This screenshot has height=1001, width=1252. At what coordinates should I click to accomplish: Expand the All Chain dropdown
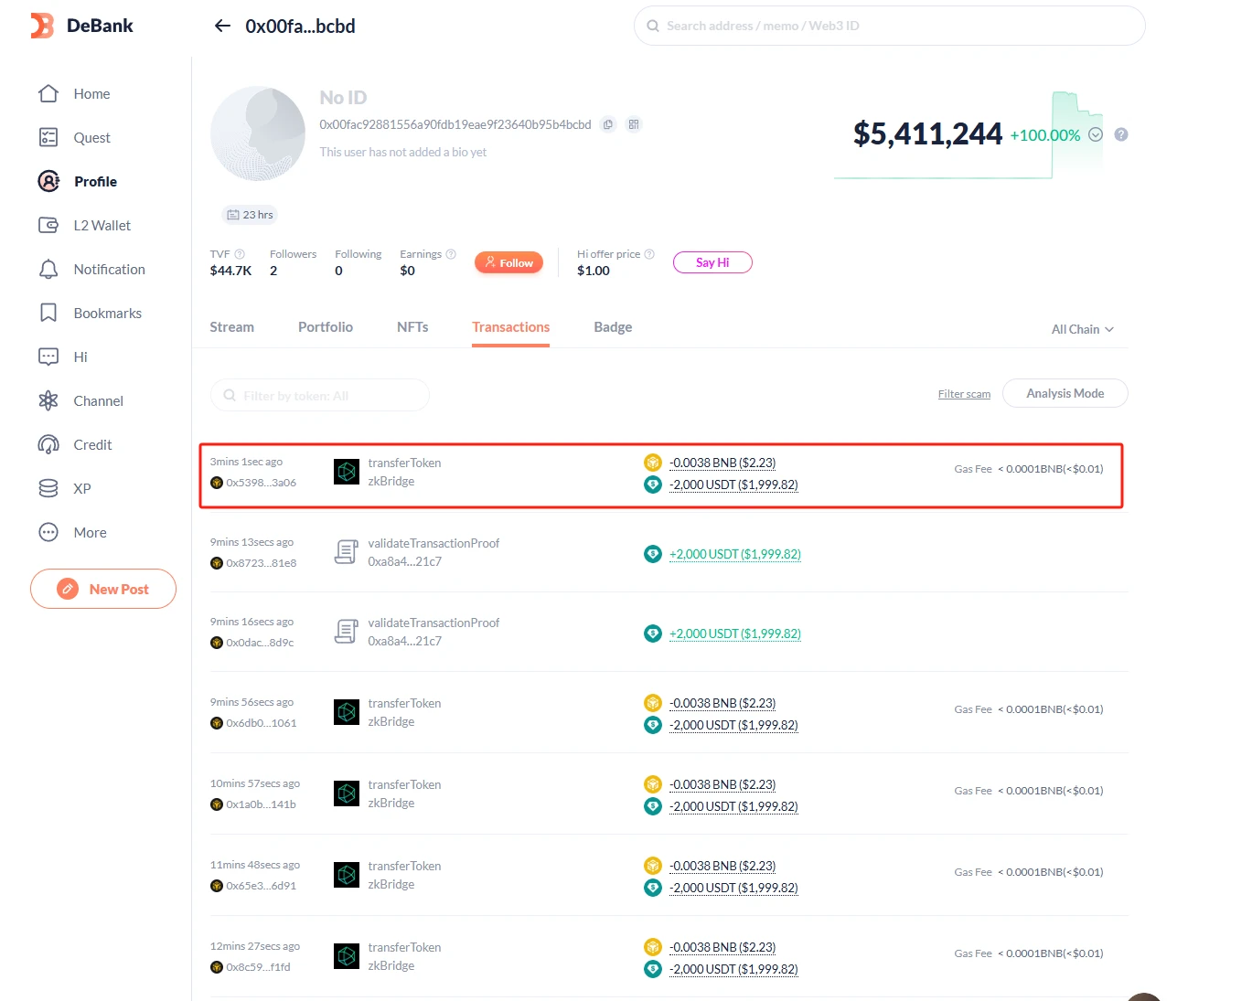1082,329
